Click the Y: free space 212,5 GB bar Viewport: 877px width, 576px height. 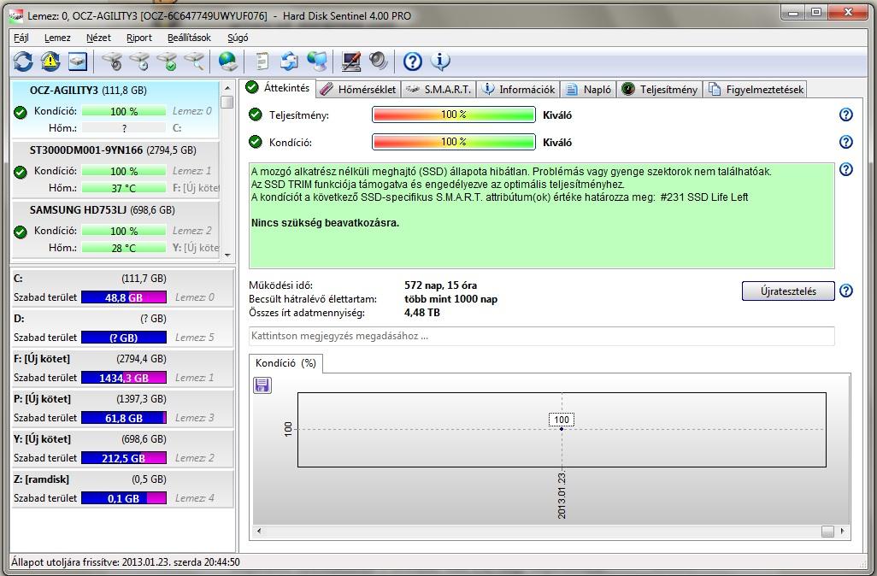(x=124, y=459)
